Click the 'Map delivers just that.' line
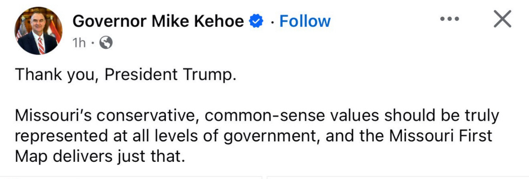This screenshot has height=179, width=529. 100,157
